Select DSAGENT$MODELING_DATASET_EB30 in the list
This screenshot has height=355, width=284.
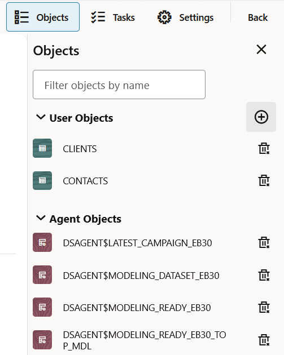[141, 276]
